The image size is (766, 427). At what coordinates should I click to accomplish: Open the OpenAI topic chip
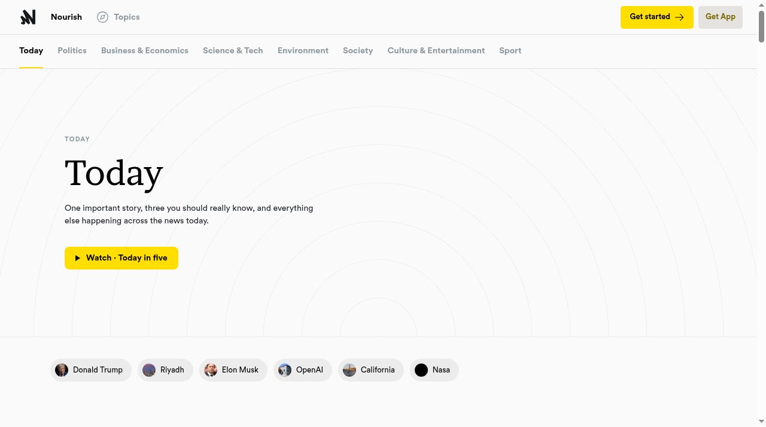point(303,370)
